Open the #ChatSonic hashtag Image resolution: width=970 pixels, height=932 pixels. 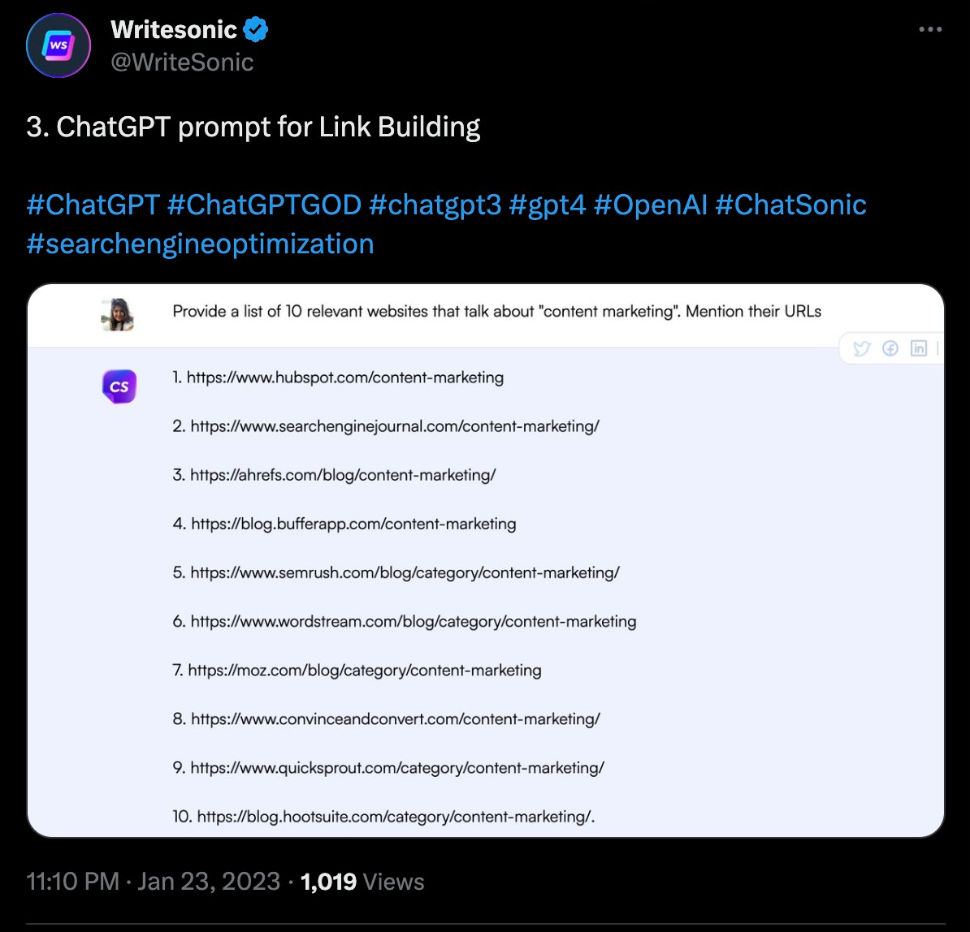click(790, 205)
